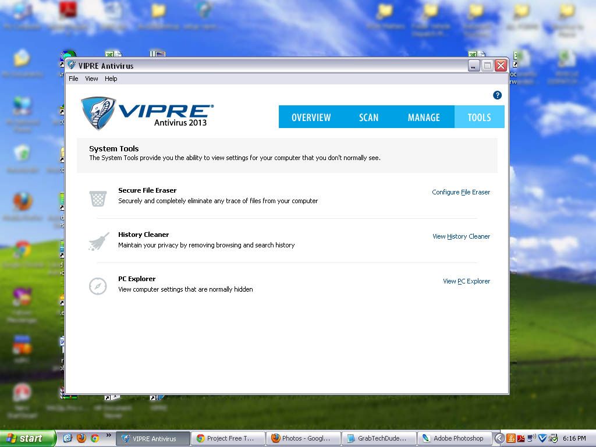
Task: Launch Chrome from the quick launch bar
Action: (x=95, y=438)
